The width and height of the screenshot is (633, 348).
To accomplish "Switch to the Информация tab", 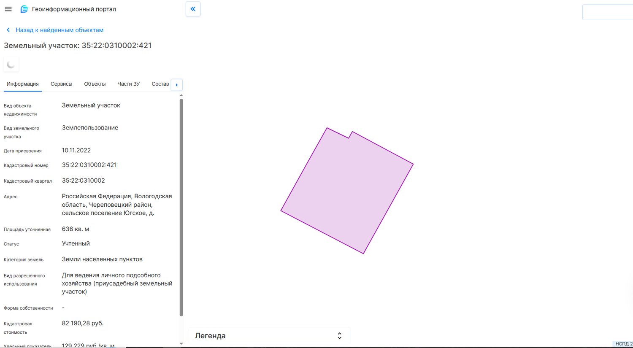I will (23, 84).
